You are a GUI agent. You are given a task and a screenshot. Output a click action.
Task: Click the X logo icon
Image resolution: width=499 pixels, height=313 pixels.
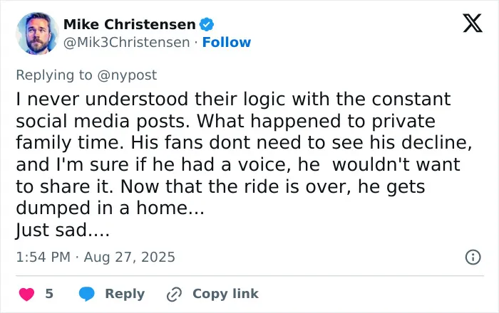(473, 23)
